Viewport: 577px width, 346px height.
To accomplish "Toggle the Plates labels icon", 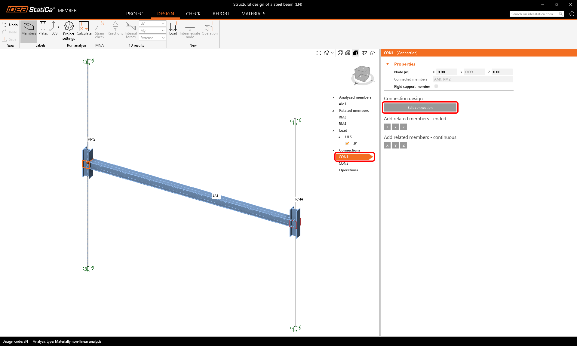I will [x=43, y=29].
